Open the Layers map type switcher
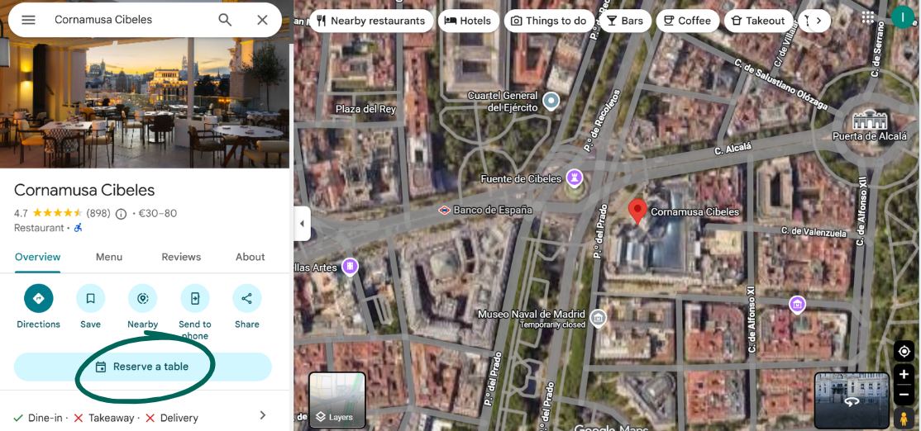The image size is (921, 431). tap(337, 400)
